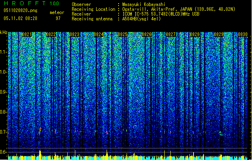Viewport: 252px width, 160px height.
Task: Click the 0.9 kHz axis tick label
Action: point(4,92)
